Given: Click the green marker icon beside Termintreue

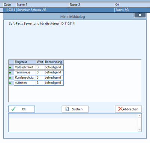Looking at the screenshot, I should point(10,73).
